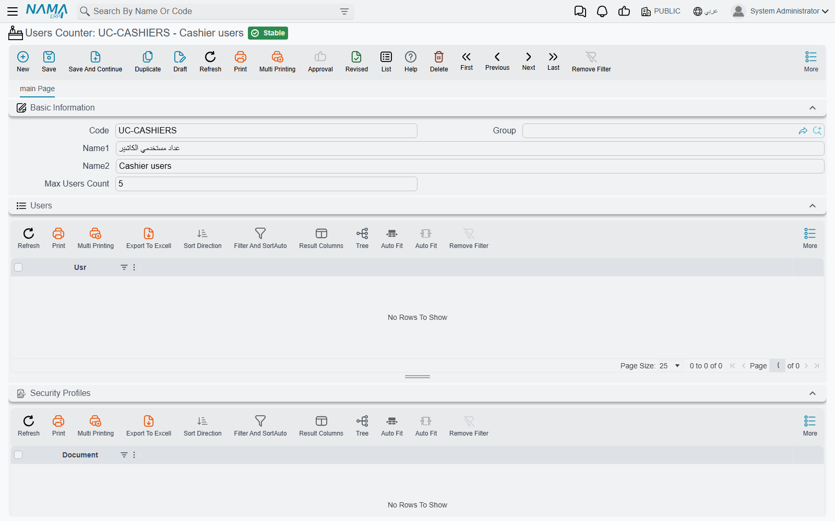This screenshot has height=521, width=835.
Task: Duplicate this users counter
Action: 148,61
